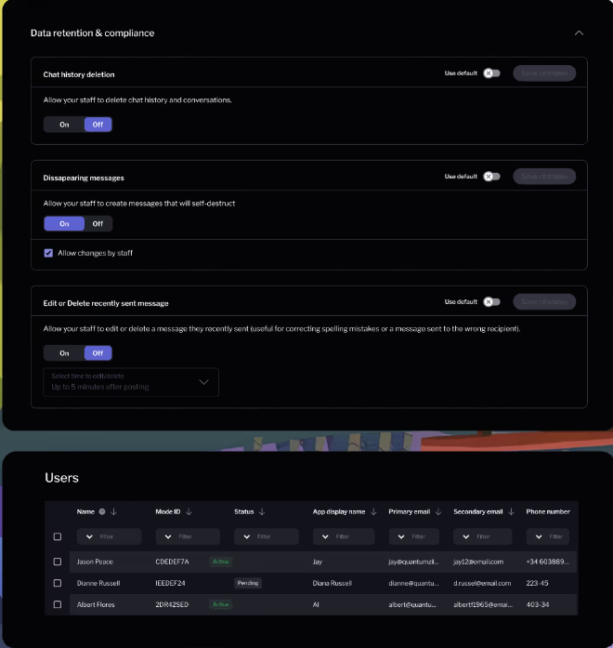Switch Chat history deletion to On

tap(64, 125)
